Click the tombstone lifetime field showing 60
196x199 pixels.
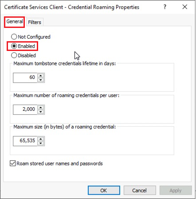pos(25,78)
